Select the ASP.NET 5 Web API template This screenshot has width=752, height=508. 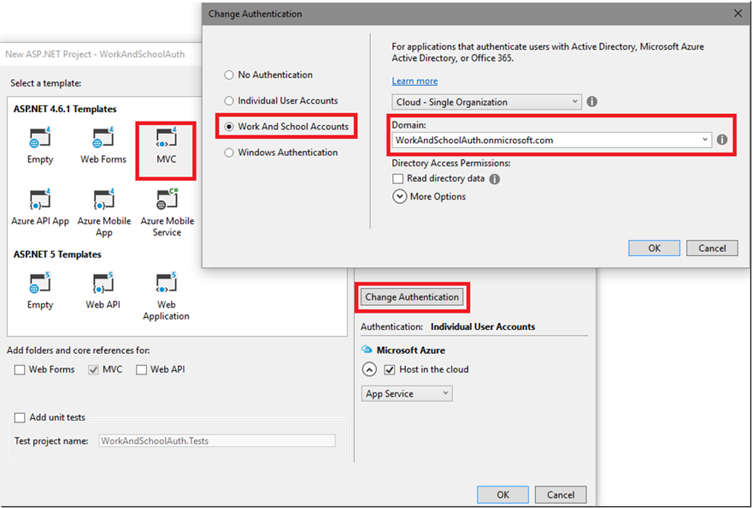point(103,291)
